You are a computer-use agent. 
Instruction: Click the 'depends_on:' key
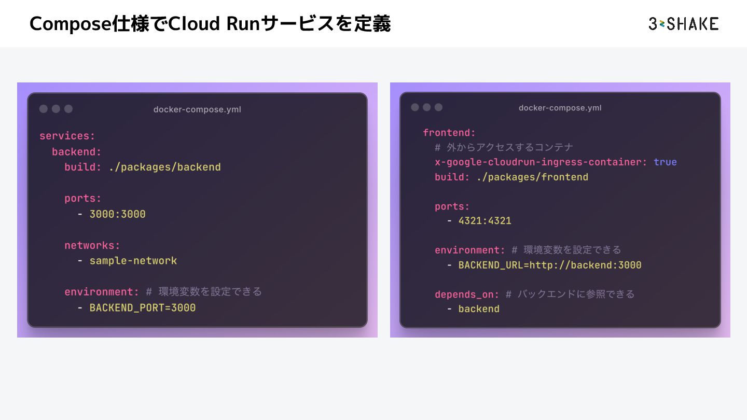[x=467, y=295]
